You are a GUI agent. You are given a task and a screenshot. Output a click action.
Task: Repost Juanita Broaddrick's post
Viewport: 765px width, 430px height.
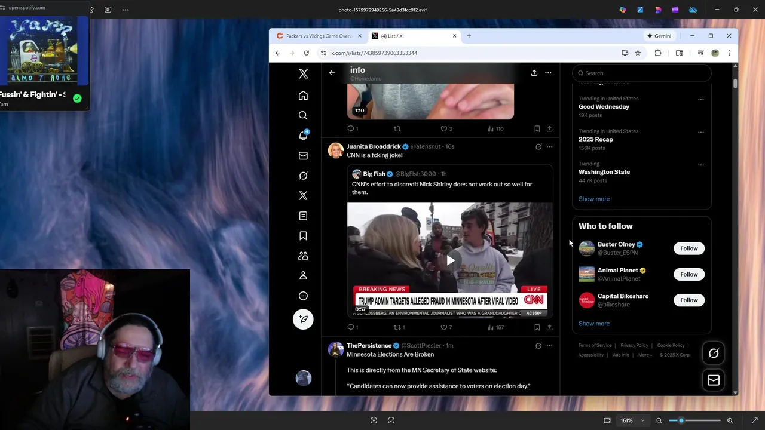click(x=399, y=327)
